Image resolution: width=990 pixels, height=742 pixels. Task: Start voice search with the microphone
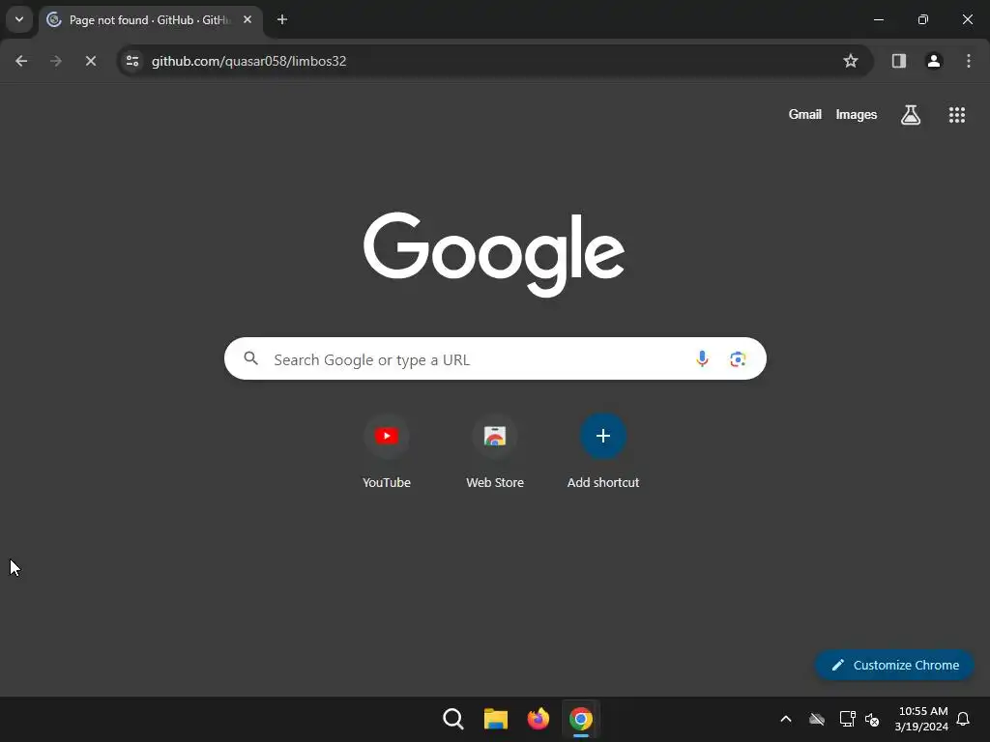[702, 359]
